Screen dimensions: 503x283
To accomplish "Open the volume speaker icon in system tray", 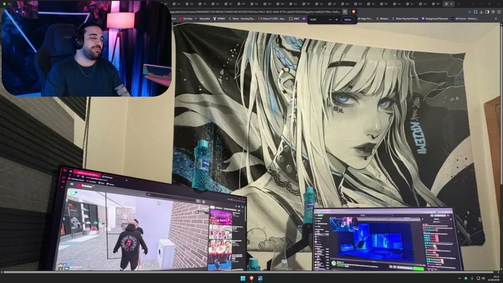I will 483,279.
